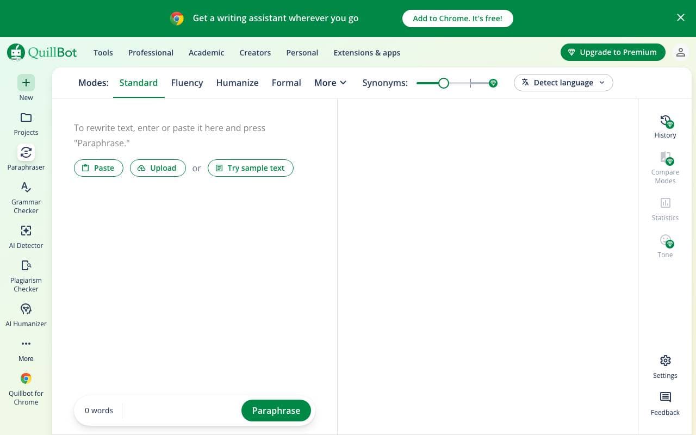Open the Professional menu
The height and width of the screenshot is (435, 696).
pos(151,53)
